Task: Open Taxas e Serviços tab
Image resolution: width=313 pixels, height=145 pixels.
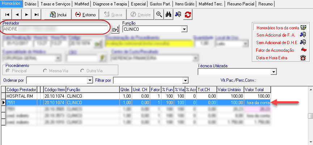Action: (55, 4)
